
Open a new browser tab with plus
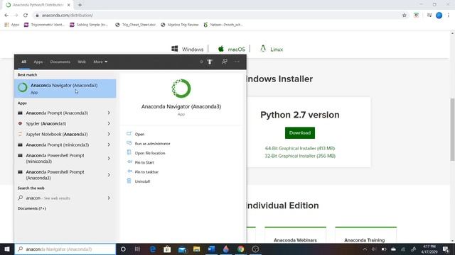80,5
